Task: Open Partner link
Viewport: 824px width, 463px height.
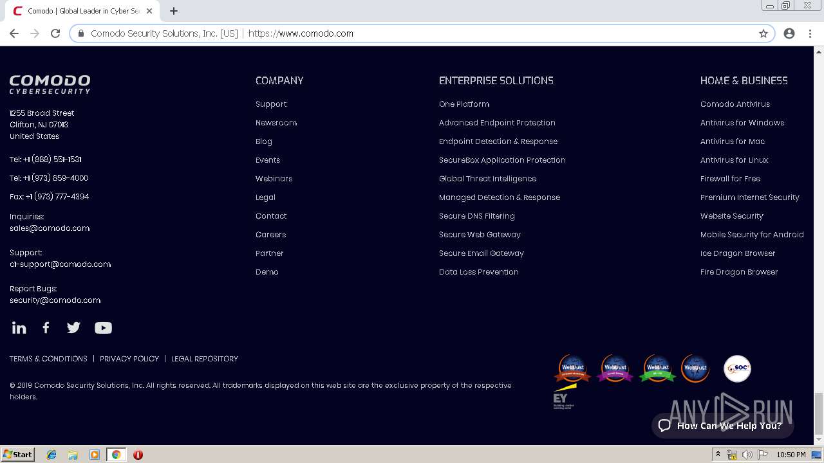Action: click(x=270, y=253)
